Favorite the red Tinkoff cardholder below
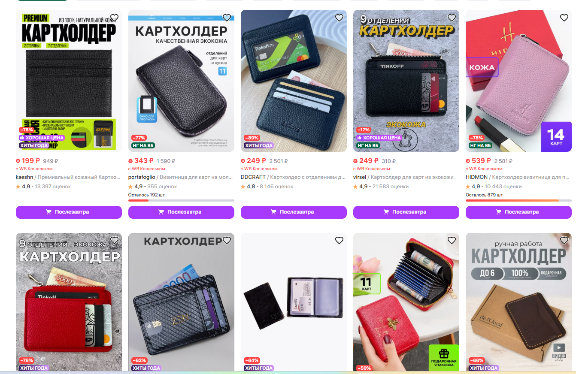 click(114, 241)
